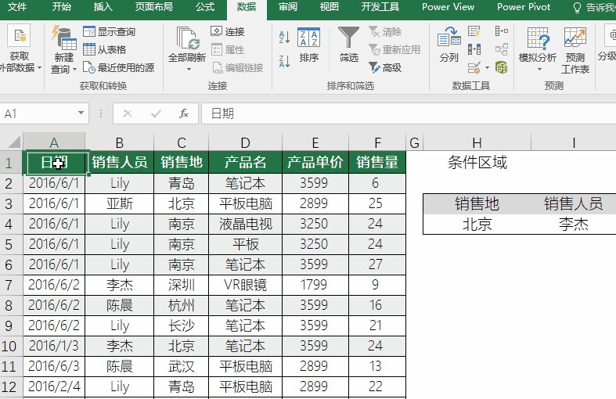
Task: Sort descending with the Z-A icon
Action: click(x=284, y=61)
